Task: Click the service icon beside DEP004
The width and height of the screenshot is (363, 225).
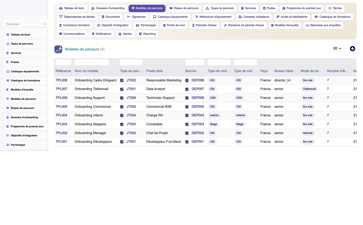Action: tap(187, 116)
